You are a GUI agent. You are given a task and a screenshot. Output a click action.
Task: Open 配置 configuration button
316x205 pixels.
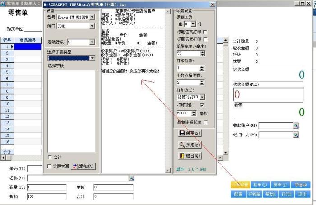(238, 194)
